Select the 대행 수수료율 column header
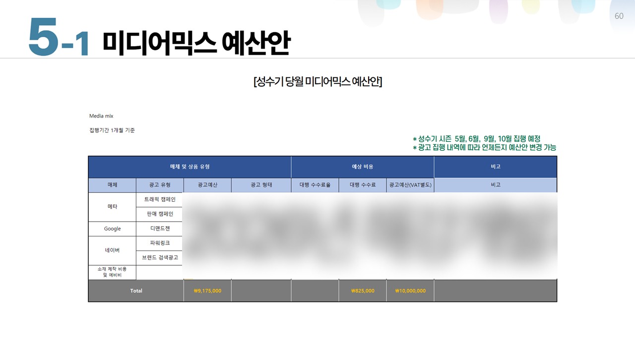Screen dimensions: 635x357 315,185
